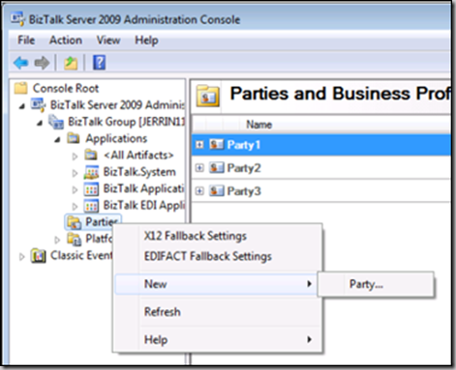Viewport: 456px width, 370px height.
Task: Select the Applications tree label
Action: 116,138
